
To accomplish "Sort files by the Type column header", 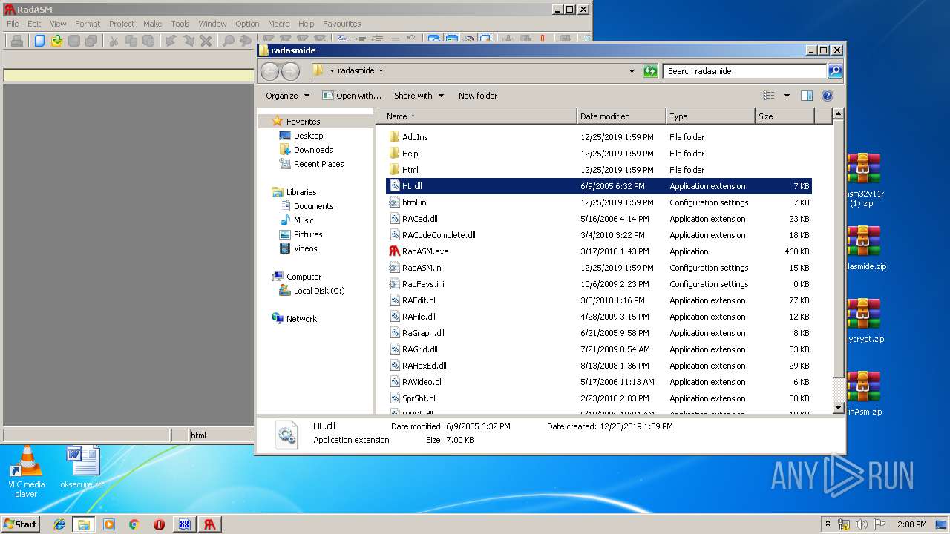I will click(x=710, y=116).
